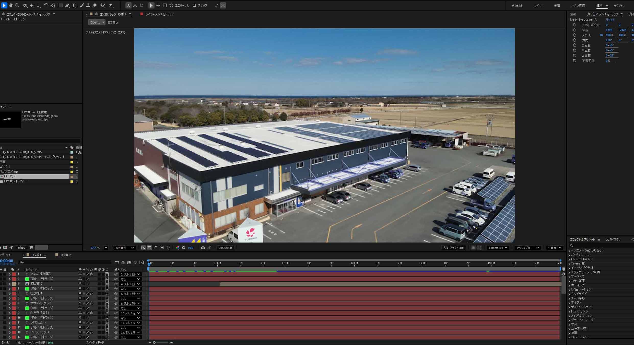The width and height of the screenshot is (634, 345).
Task: Switch to the 学習 workspace
Action: 557,6
